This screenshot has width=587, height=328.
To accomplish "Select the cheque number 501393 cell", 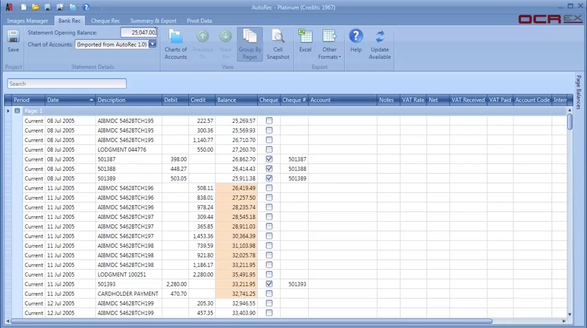I will tap(294, 284).
